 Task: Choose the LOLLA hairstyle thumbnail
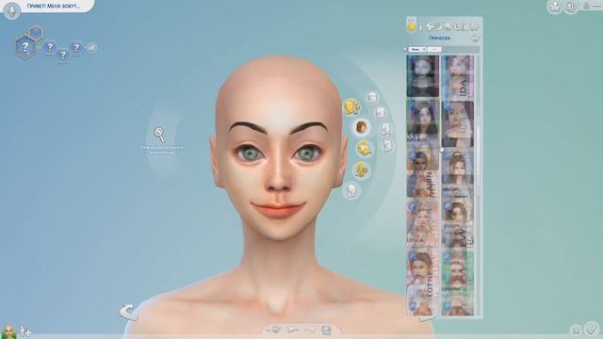423,224
